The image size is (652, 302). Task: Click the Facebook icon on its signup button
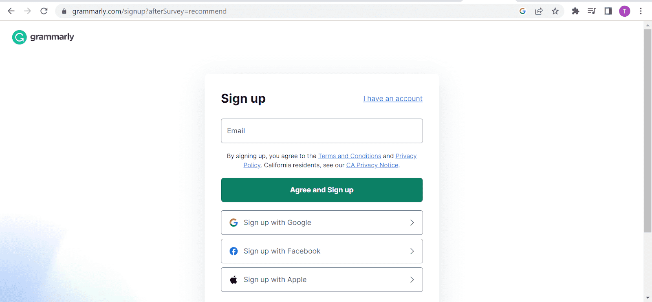(233, 251)
